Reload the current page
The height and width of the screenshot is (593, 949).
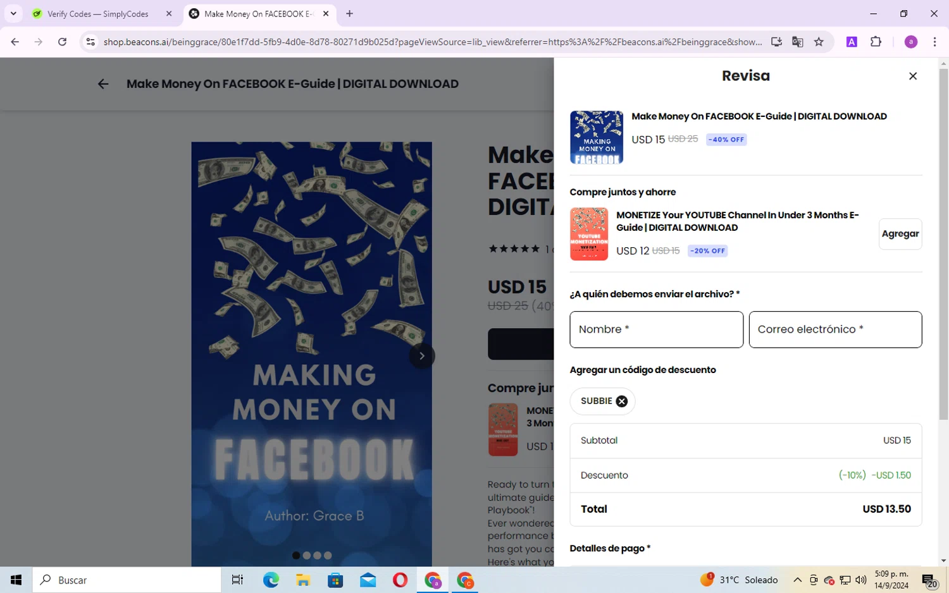(x=62, y=42)
